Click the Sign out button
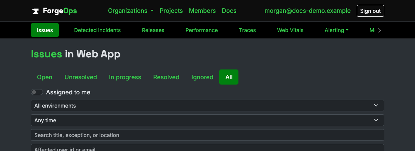The width and height of the screenshot is (415, 151). coord(370,11)
